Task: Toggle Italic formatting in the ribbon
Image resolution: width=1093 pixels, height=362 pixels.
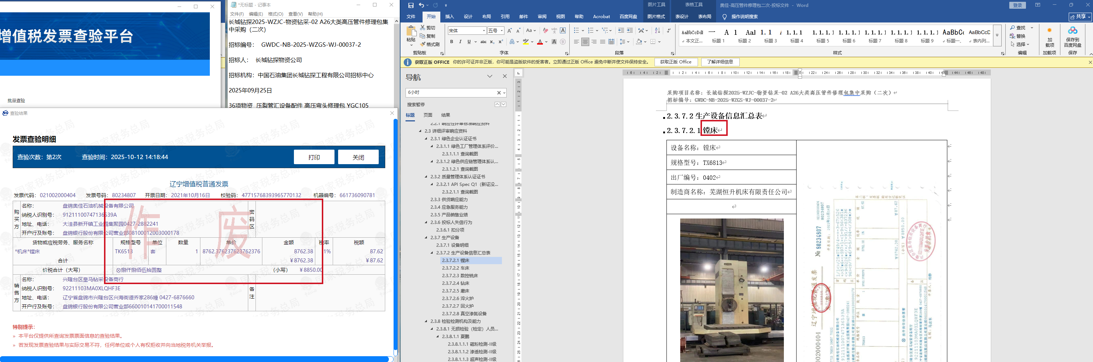Action: tap(460, 42)
